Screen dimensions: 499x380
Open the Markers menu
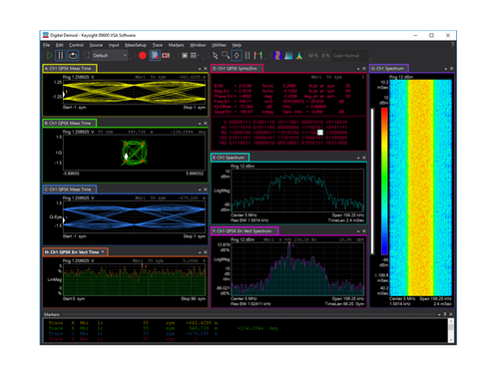point(176,45)
